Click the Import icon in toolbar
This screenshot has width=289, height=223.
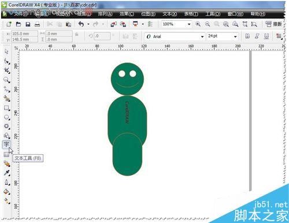pos(113,24)
